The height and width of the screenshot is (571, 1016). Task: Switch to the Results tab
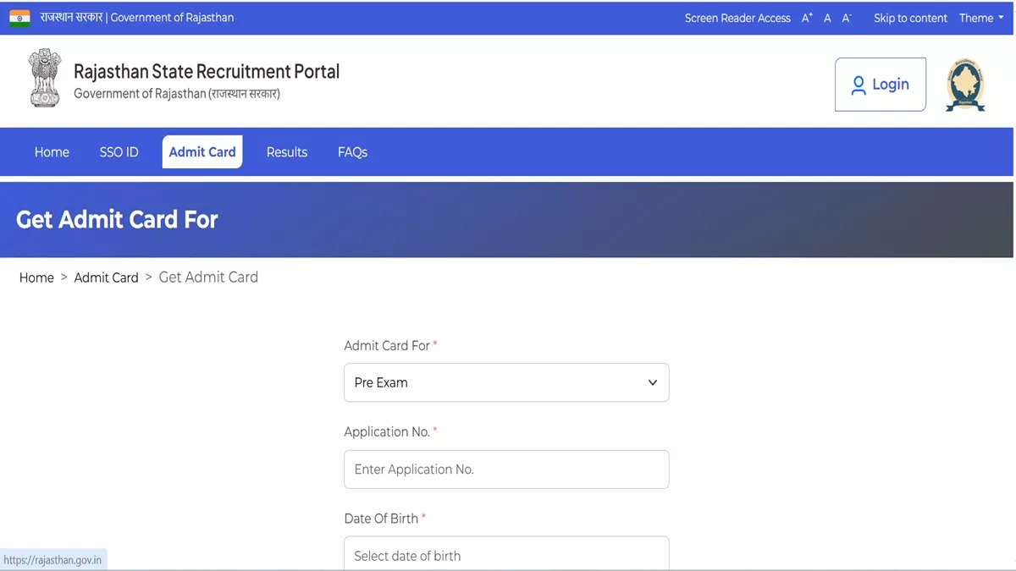tap(286, 152)
